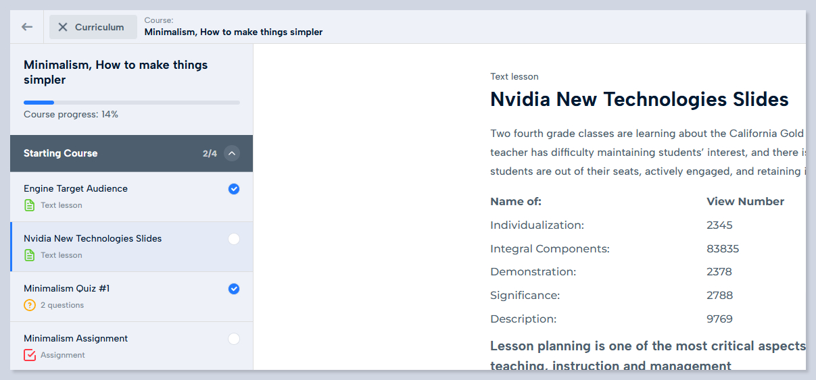This screenshot has width=816, height=380.
Task: Click the Curriculum button label
Action: (99, 27)
